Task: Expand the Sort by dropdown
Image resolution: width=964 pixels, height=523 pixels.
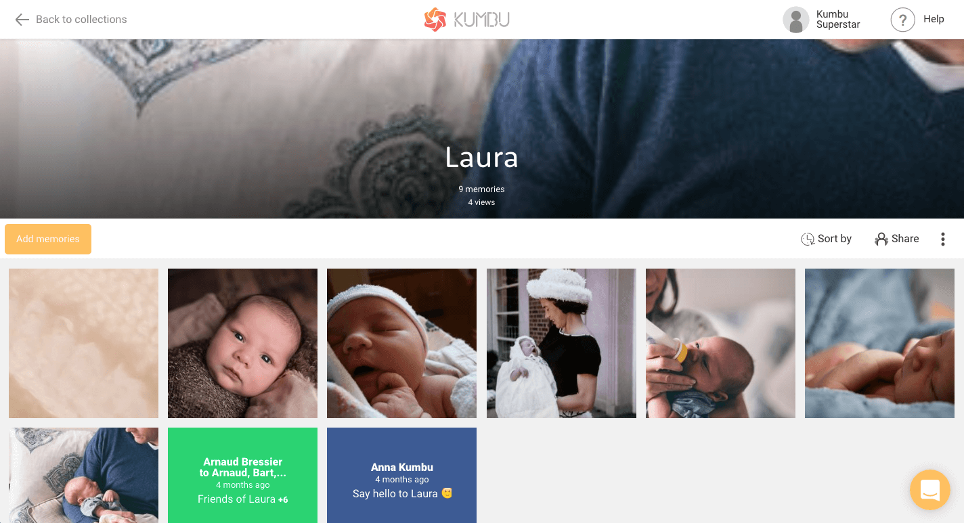Action: (x=826, y=239)
